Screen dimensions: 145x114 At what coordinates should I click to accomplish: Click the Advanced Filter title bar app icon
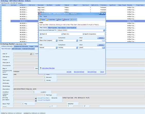pyautogui.click(x=40, y=14)
